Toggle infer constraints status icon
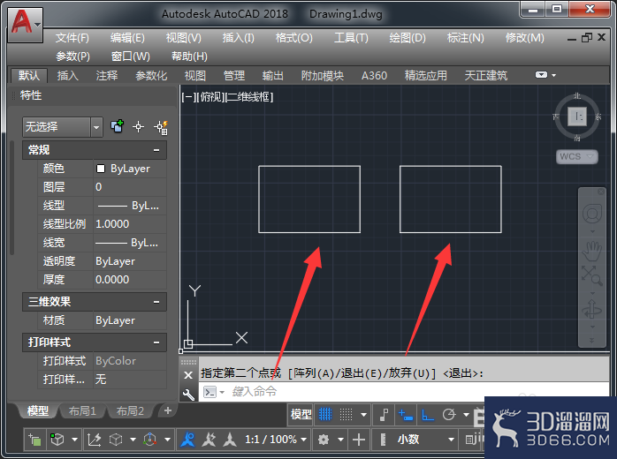 click(x=384, y=414)
